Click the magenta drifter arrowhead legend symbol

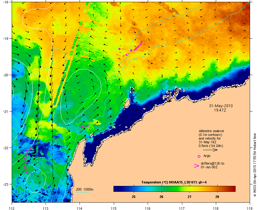(x=197, y=166)
